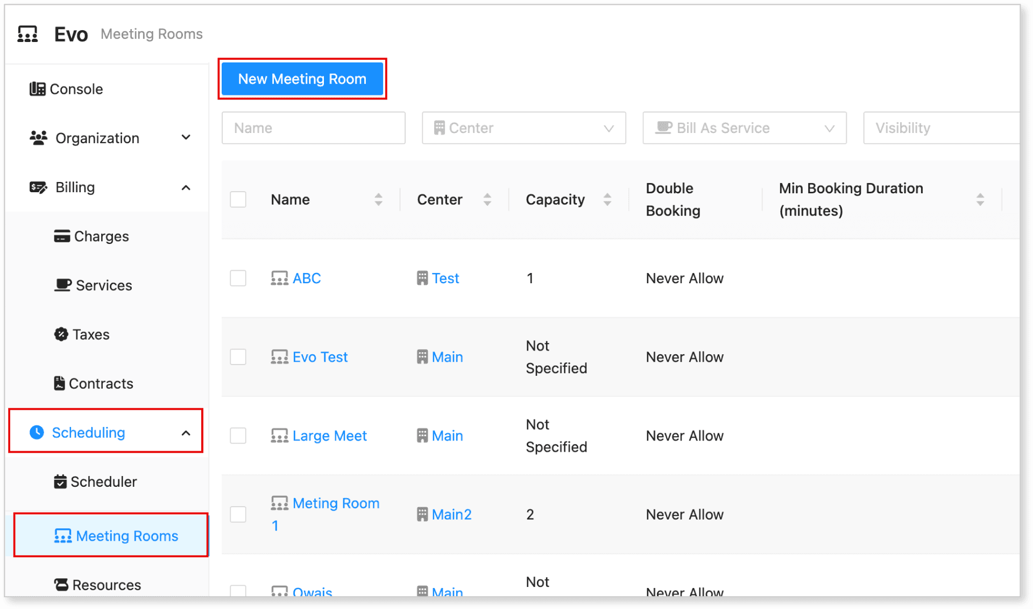The image size is (1033, 609).
Task: Click the room icon beside Meting Room 1
Action: pyautogui.click(x=279, y=503)
